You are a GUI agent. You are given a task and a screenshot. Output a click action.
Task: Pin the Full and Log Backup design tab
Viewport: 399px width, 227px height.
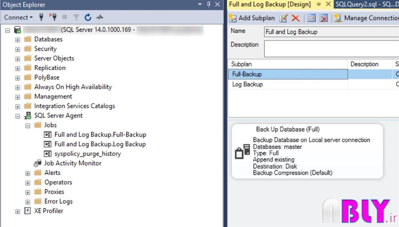[x=318, y=4]
